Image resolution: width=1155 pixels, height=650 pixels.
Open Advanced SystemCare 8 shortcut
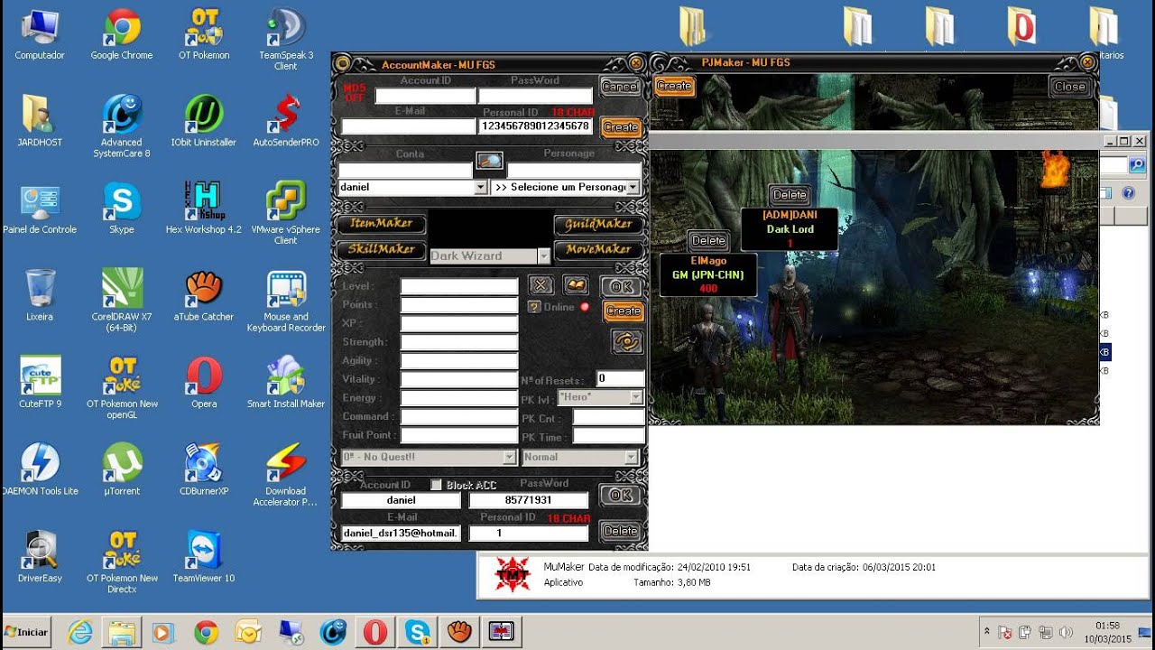point(122,126)
